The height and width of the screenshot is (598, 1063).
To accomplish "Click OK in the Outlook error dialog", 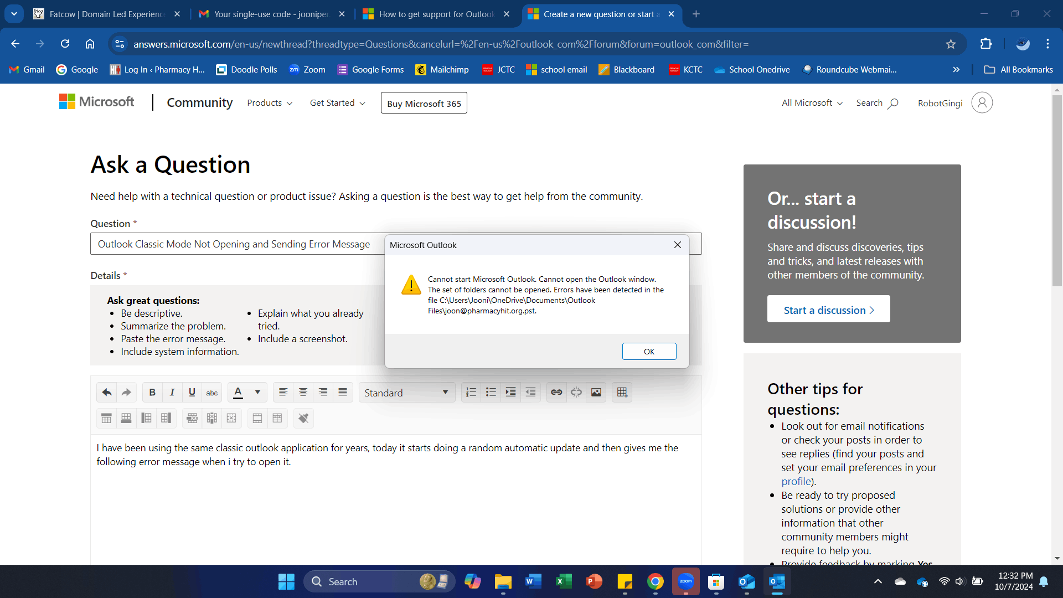I will click(x=649, y=352).
